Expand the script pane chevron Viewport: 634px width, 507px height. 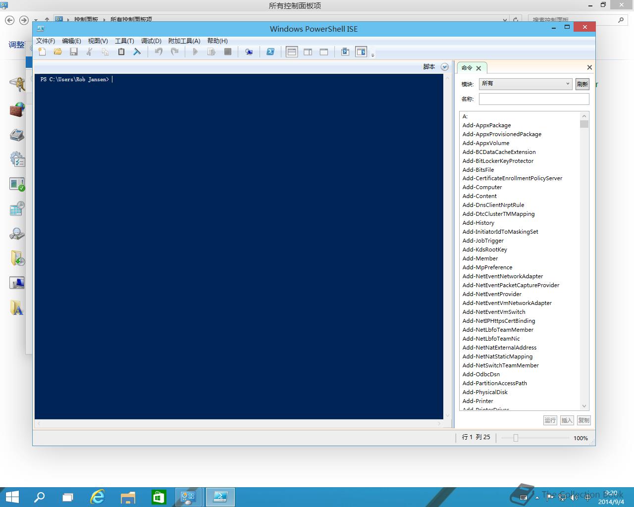(x=444, y=67)
